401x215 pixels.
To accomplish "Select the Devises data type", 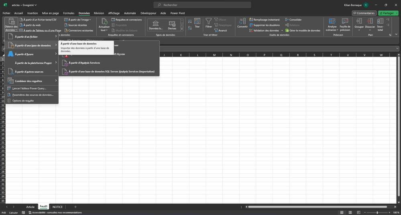I will point(172,25).
